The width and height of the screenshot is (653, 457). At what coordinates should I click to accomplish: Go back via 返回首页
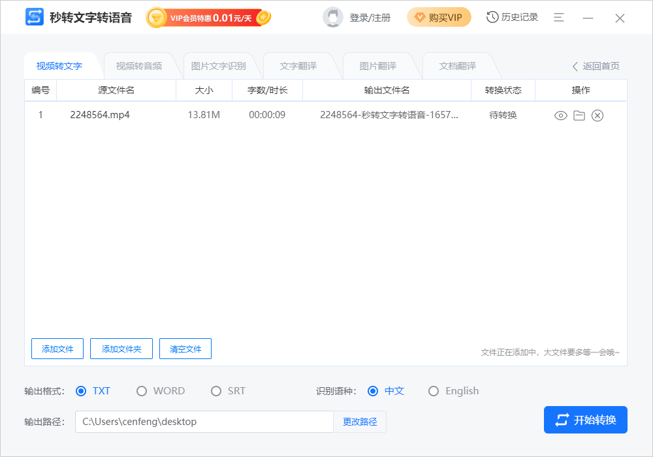[596, 66]
